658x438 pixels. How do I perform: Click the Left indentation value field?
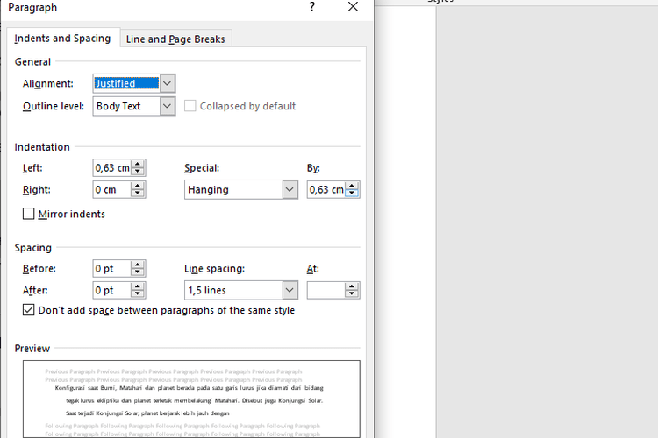[x=112, y=168]
